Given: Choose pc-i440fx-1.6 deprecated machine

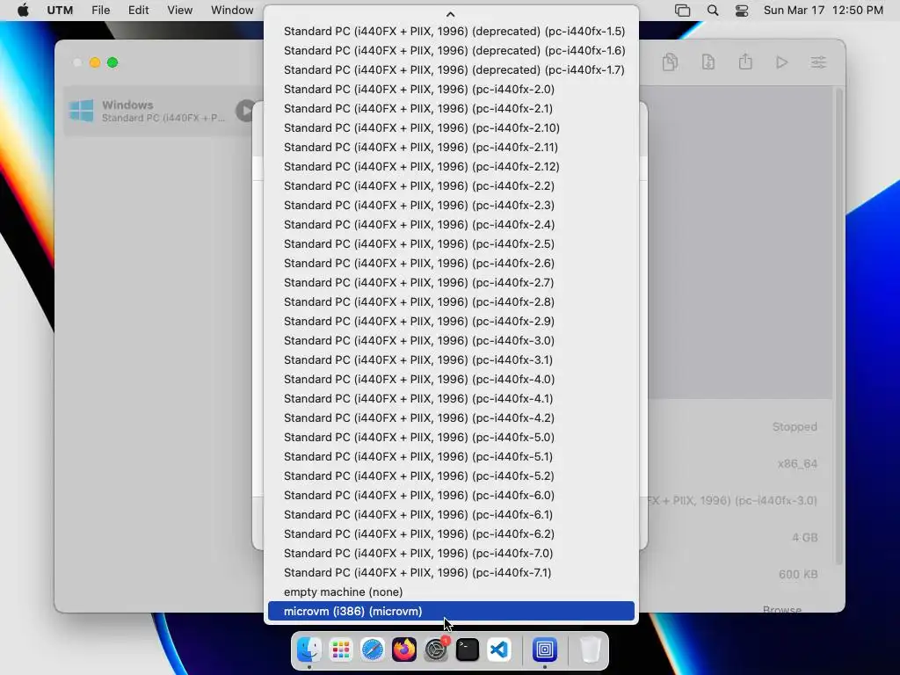Looking at the screenshot, I should 451,50.
